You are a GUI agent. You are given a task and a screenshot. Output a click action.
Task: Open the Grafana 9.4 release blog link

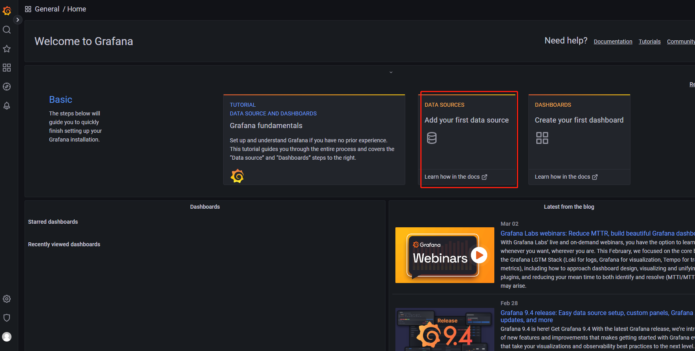coord(596,313)
